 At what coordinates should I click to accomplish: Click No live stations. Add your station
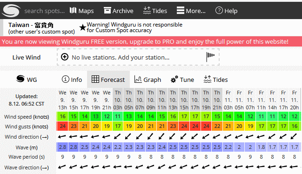[121, 57]
